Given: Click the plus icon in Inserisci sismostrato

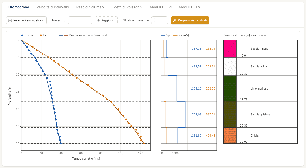Looking at the screenshot, I should [x=10, y=20].
